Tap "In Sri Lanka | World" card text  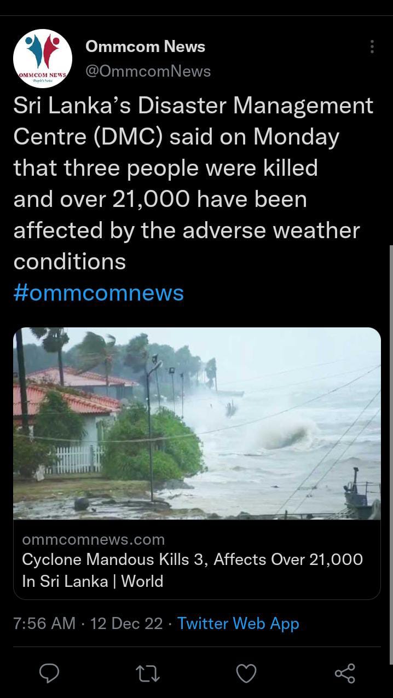point(93,581)
